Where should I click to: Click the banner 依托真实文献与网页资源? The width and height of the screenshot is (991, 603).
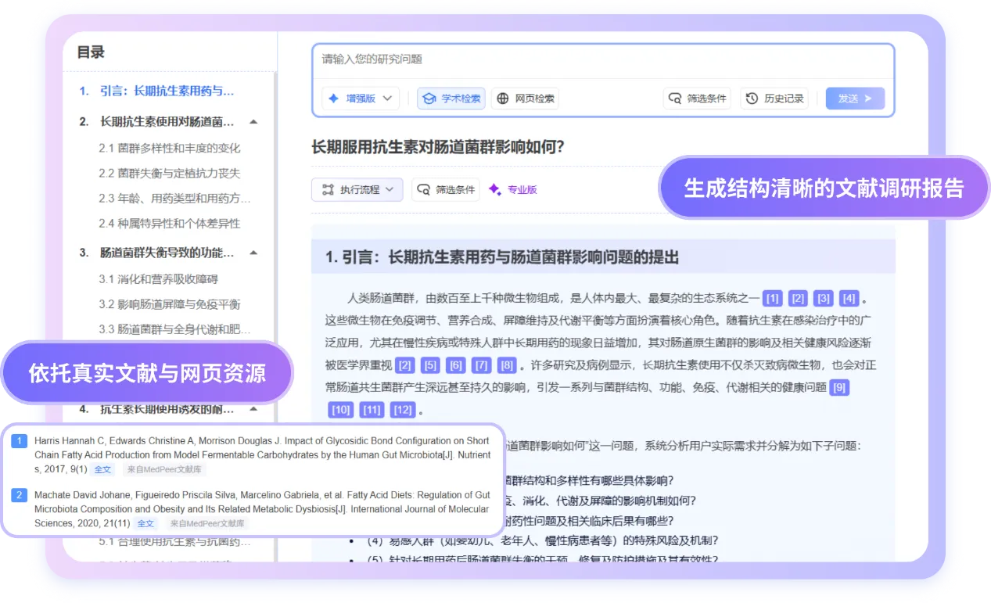coord(147,373)
